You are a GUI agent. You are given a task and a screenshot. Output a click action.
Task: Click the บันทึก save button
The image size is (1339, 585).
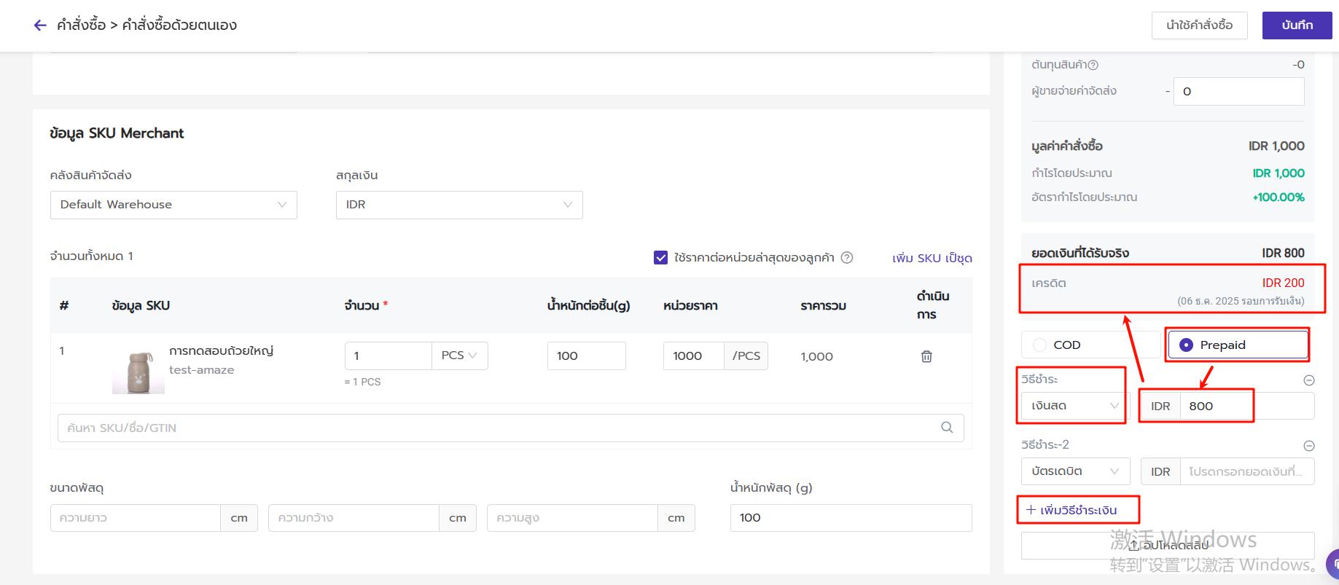(1297, 25)
